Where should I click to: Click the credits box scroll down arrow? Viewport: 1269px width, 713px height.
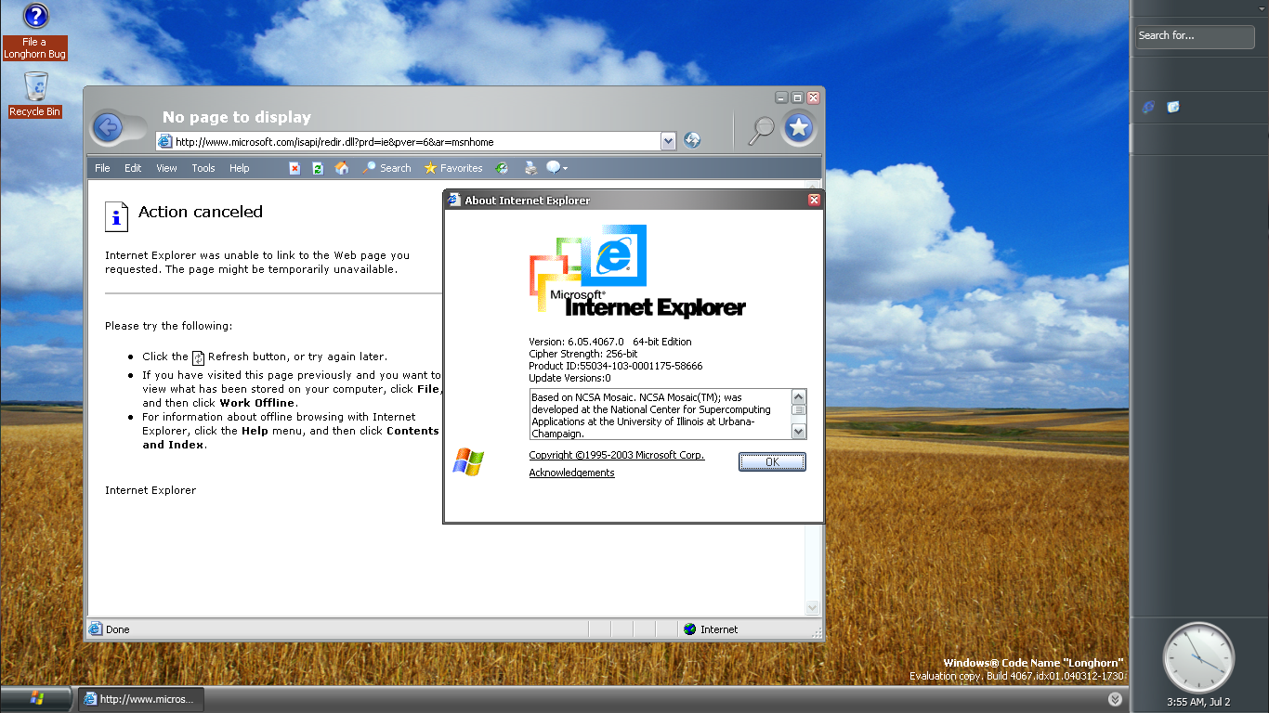tap(799, 431)
